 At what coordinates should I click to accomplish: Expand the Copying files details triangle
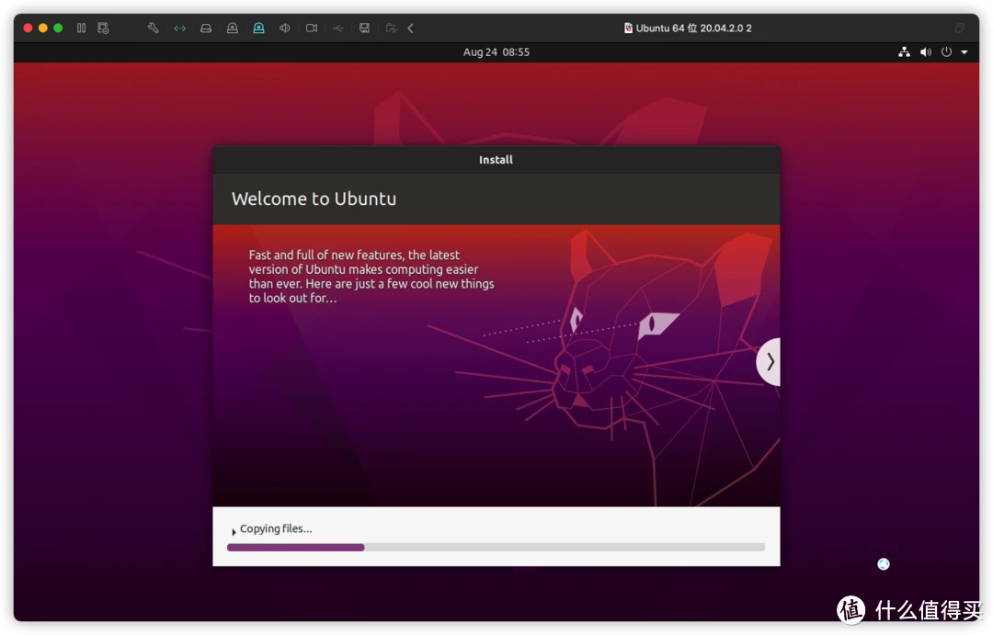[234, 531]
